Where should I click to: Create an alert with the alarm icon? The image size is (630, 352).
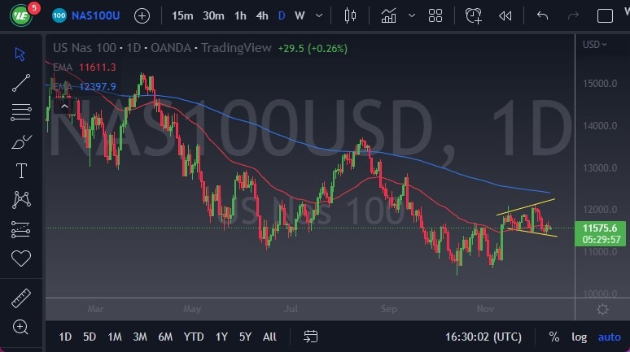[x=474, y=15]
